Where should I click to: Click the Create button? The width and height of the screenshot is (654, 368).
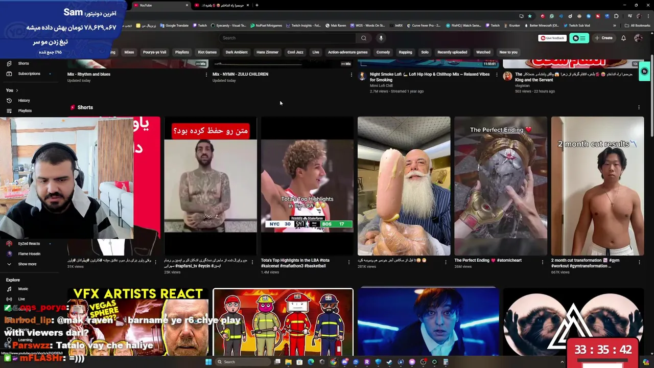point(603,38)
